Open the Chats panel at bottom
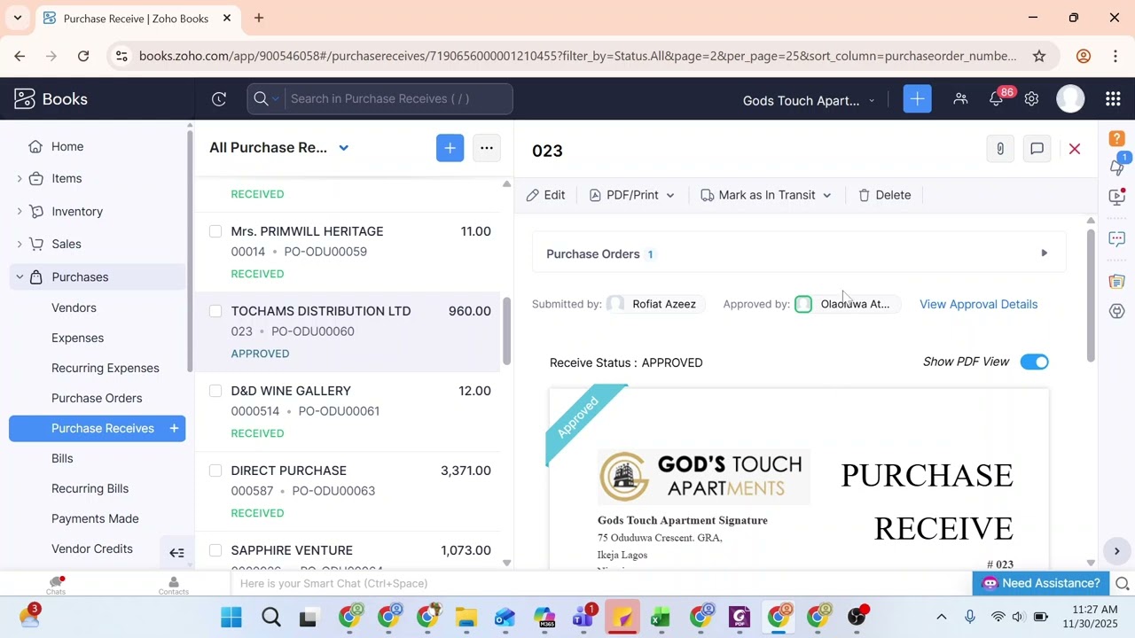Screen dimensions: 1135x638 56,585
